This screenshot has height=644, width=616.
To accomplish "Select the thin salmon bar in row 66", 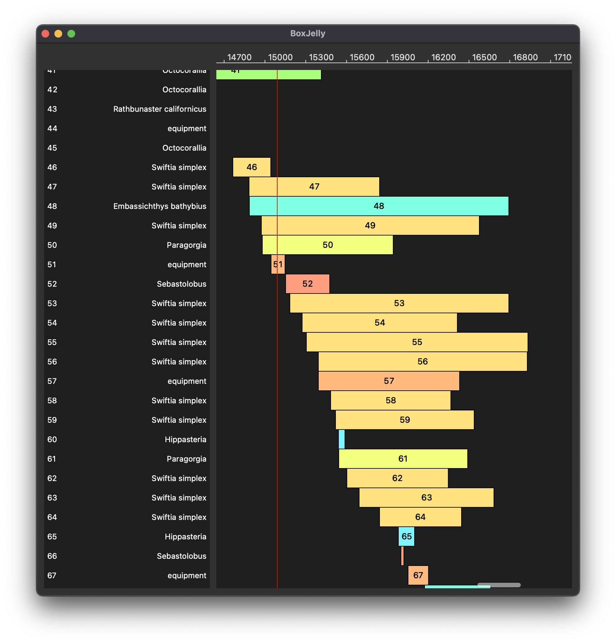I will pyautogui.click(x=402, y=556).
